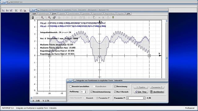Image resolution: width=198 pixels, height=111 pixels.
Task: Click Bogenlänge der Kurve f1(x) value
Action: point(71,51)
